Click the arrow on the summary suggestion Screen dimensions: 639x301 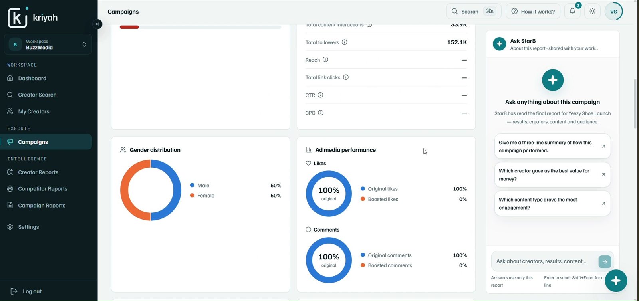[603, 146]
